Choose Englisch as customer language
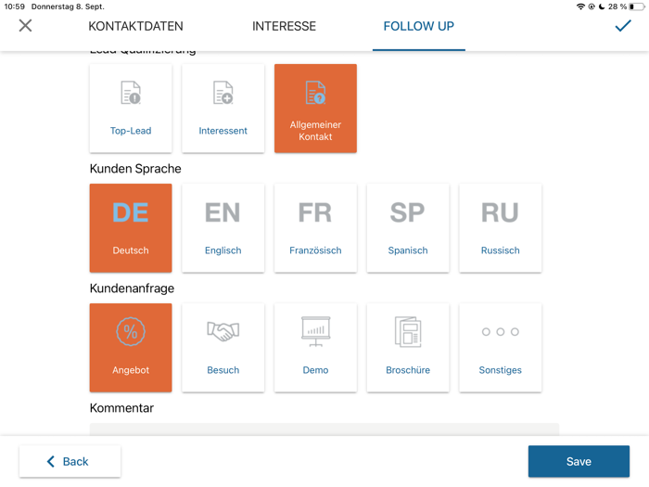Screen dimensions: 649x487 223,228
